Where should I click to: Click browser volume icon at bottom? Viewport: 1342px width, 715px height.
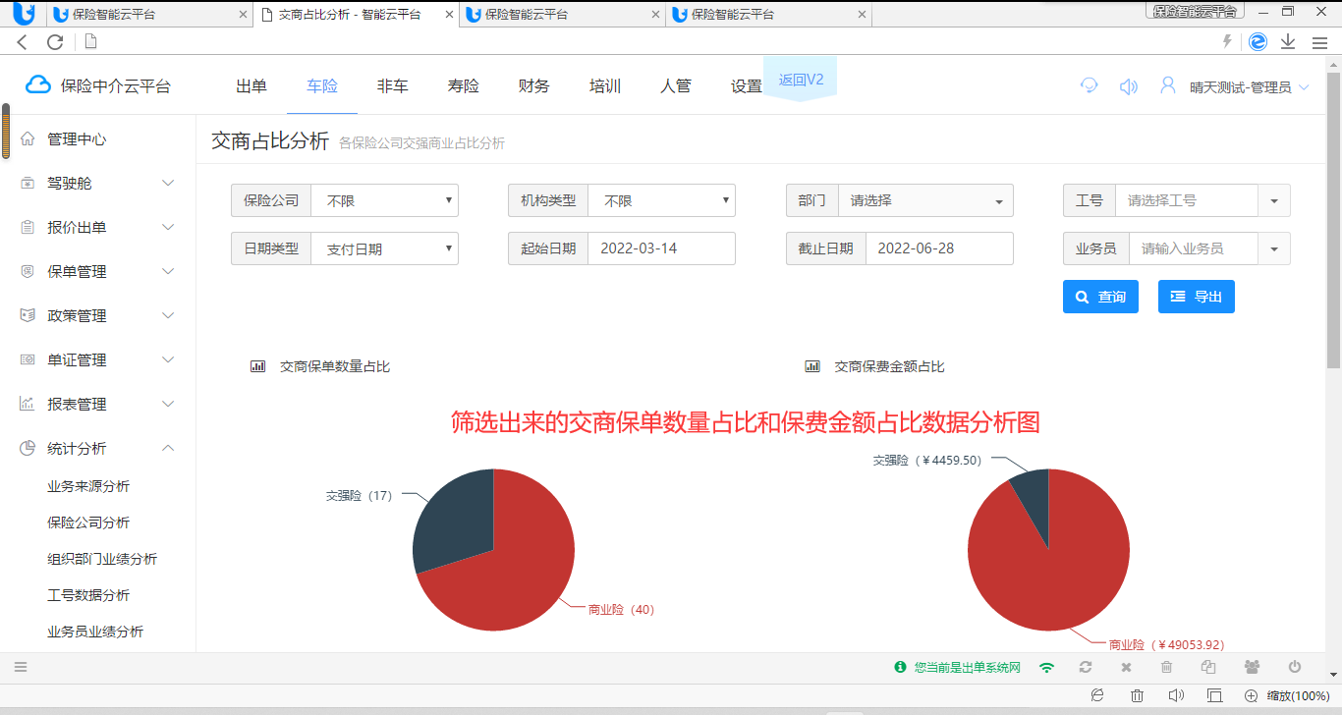(1176, 695)
